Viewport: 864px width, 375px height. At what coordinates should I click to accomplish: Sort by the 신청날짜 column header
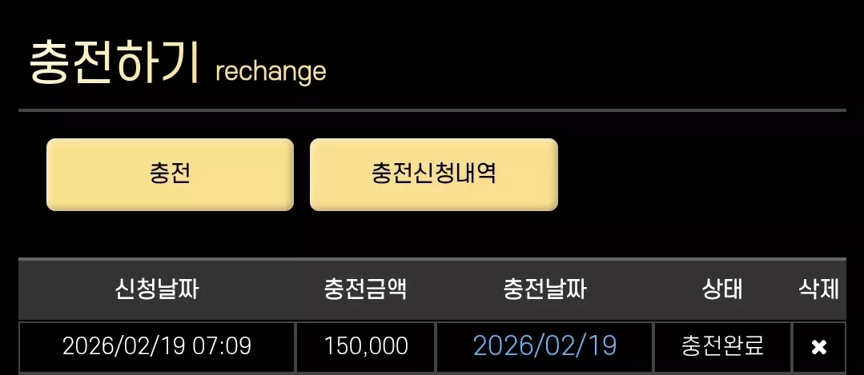tap(157, 289)
